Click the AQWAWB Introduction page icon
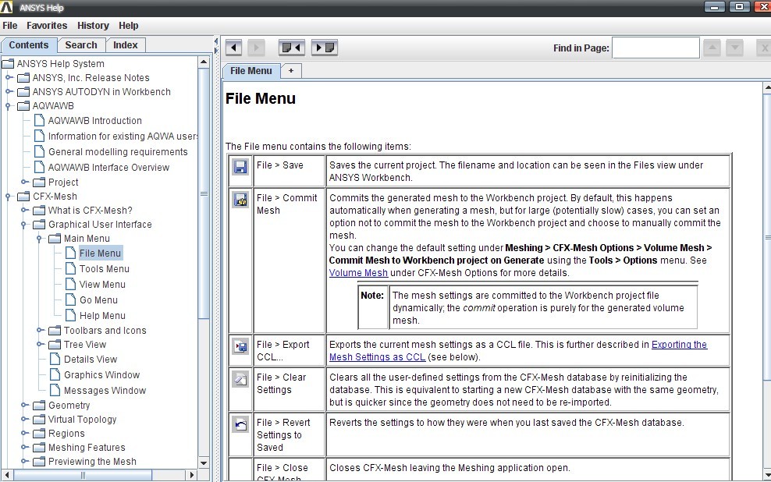Viewport: 771px width, 482px height. [39, 120]
